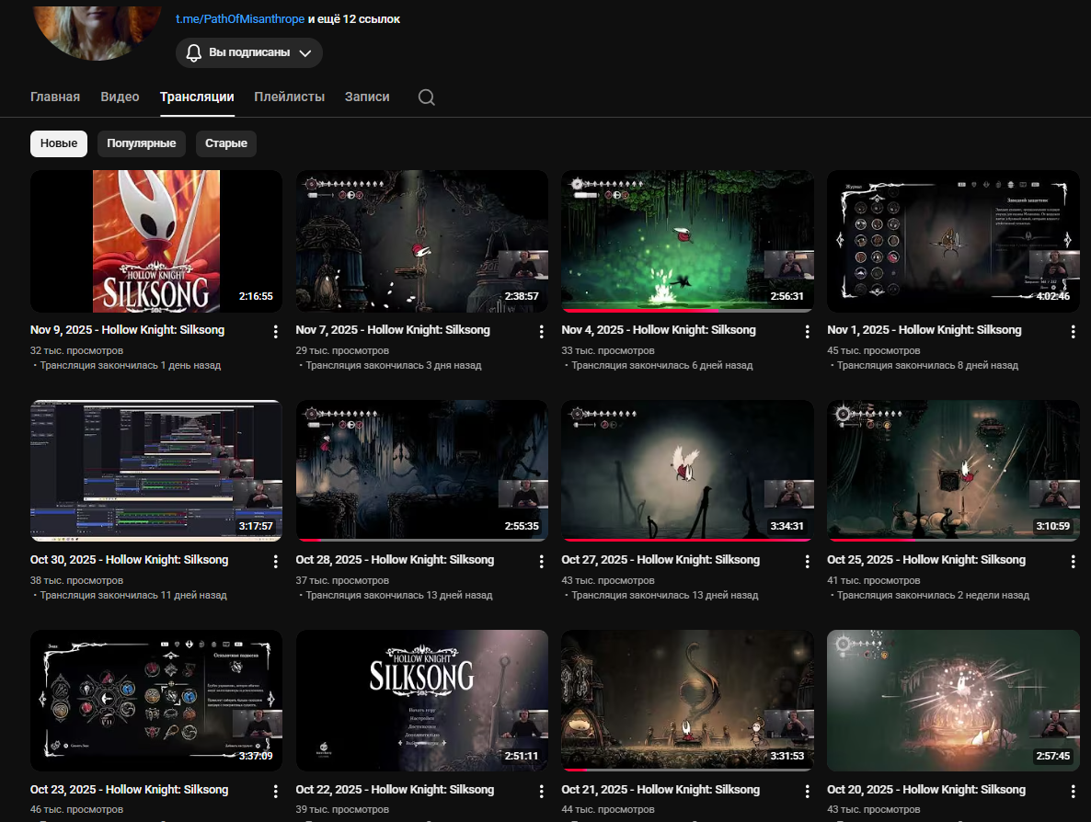
Task: Open Oct 20, 2025 stream title
Action: 926,789
